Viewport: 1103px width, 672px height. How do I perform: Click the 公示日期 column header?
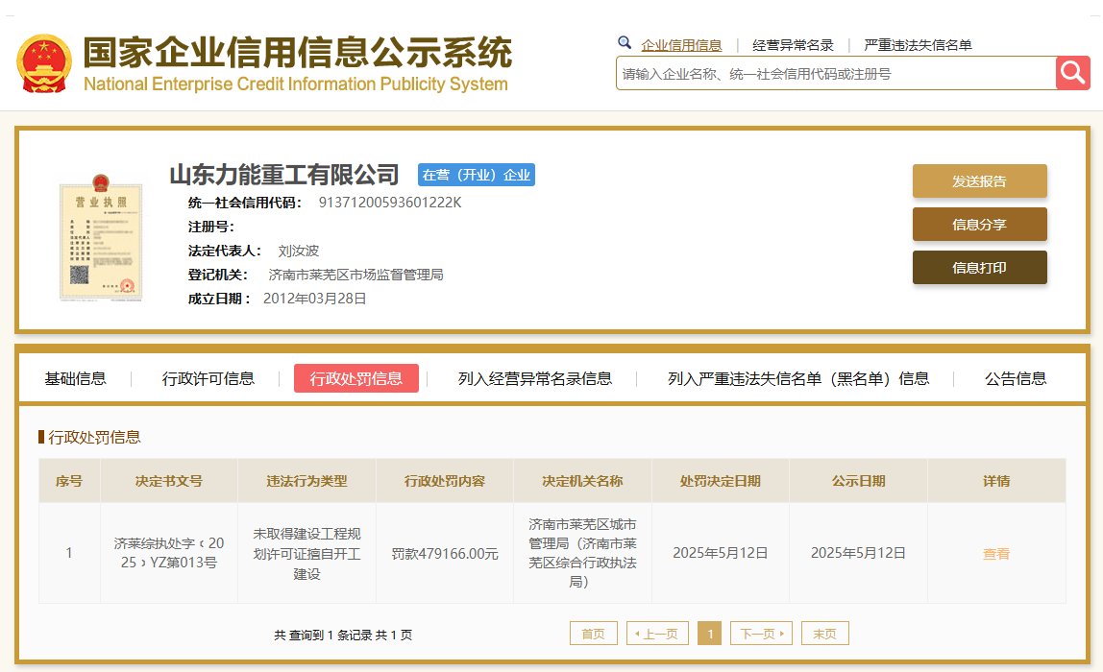(x=858, y=481)
